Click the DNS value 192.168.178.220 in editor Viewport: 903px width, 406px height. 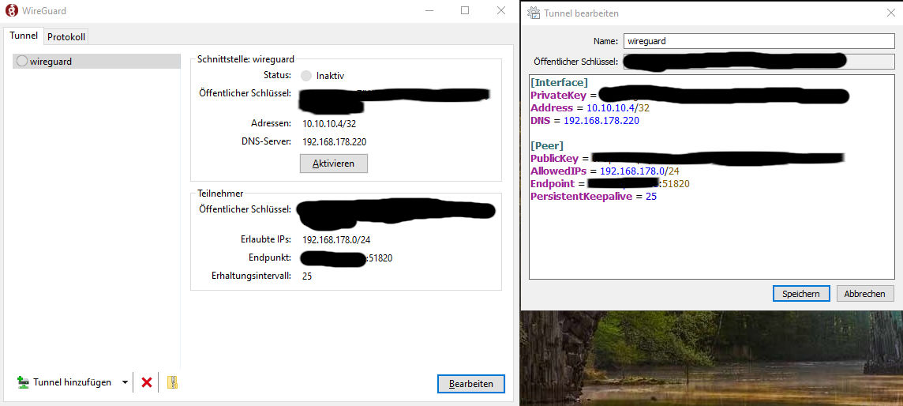tap(601, 120)
